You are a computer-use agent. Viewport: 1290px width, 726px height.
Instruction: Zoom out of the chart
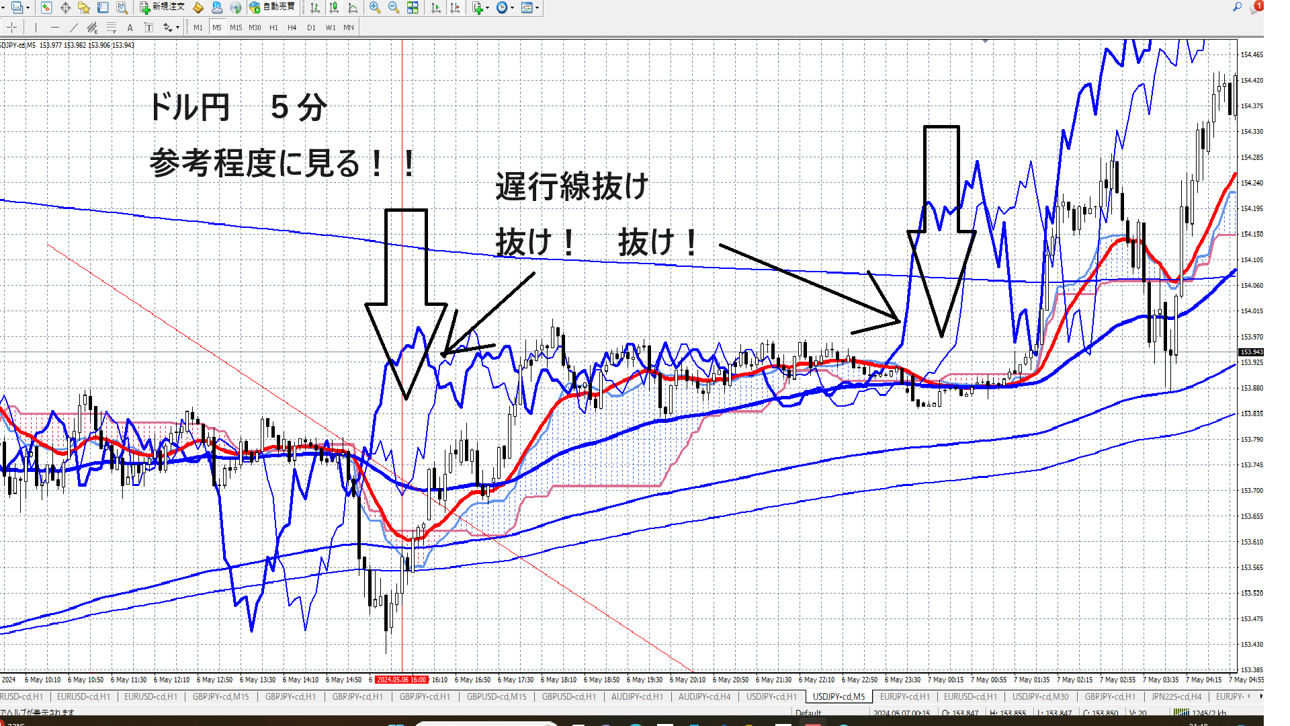click(393, 7)
